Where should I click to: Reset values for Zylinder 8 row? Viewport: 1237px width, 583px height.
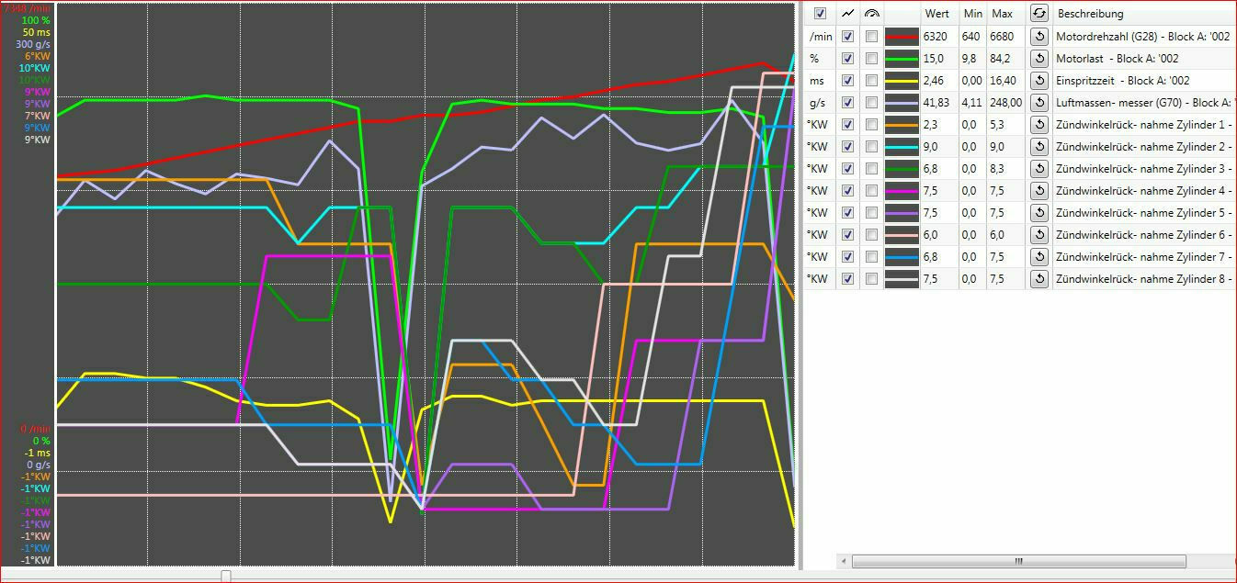tap(1038, 279)
